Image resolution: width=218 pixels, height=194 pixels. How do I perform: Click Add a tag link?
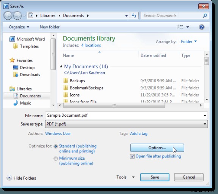[x=139, y=133]
